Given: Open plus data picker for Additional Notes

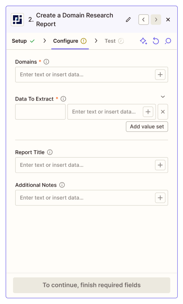Looking at the screenshot, I should [x=160, y=198].
